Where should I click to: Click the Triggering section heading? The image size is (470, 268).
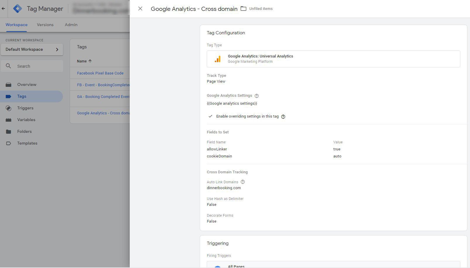point(218,243)
